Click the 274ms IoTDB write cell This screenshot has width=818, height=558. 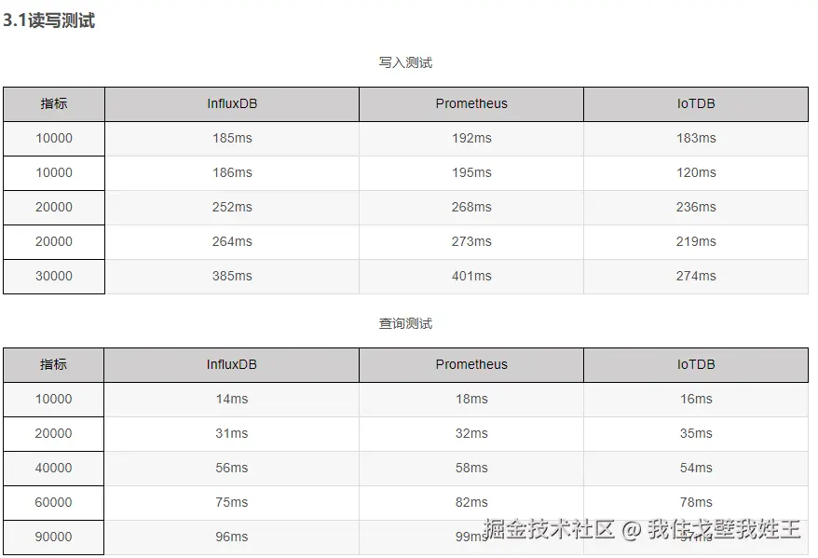[x=696, y=276]
